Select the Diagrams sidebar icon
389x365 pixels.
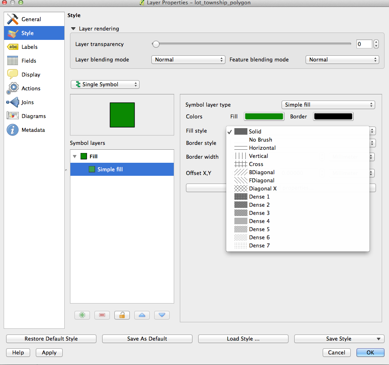coord(13,116)
